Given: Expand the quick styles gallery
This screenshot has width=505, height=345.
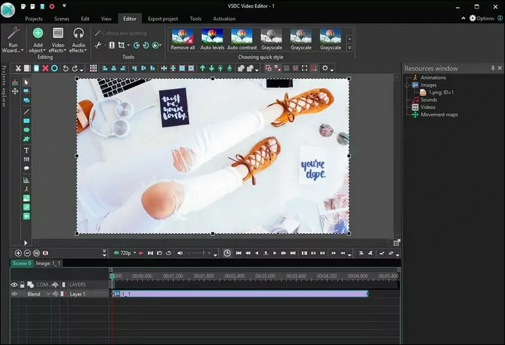Looking at the screenshot, I should [x=350, y=48].
